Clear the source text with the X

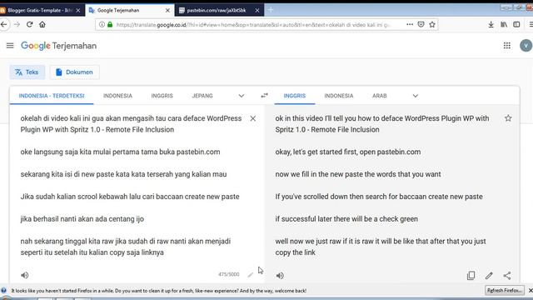tap(253, 118)
